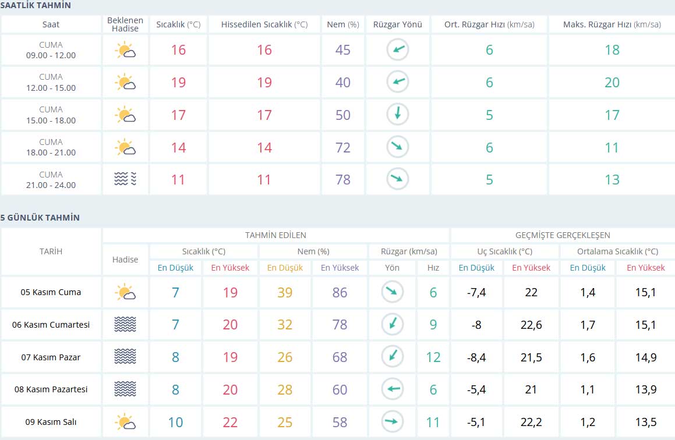
Task: Click wind direction icon for 12.00 - 15.00
Action: coord(398,82)
